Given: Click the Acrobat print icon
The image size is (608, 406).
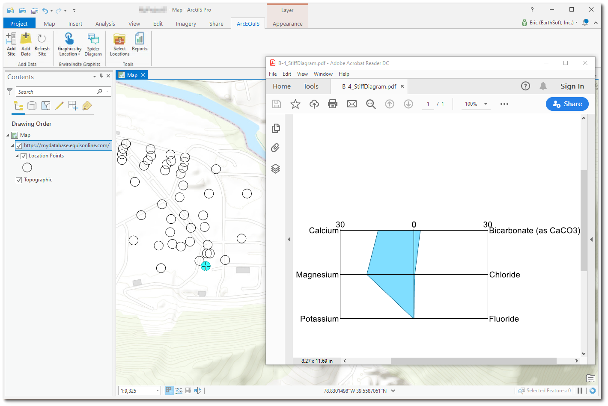Looking at the screenshot, I should click(x=333, y=104).
